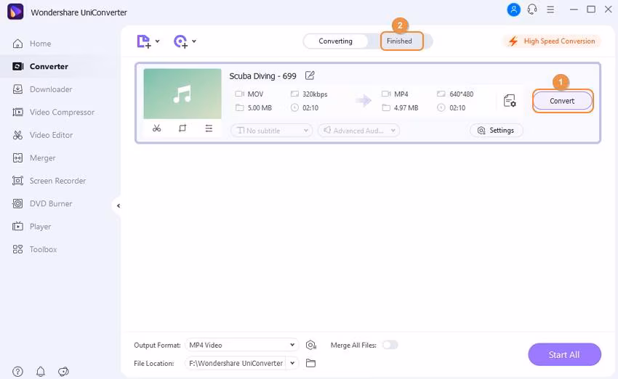Open the output folder icon

310,363
